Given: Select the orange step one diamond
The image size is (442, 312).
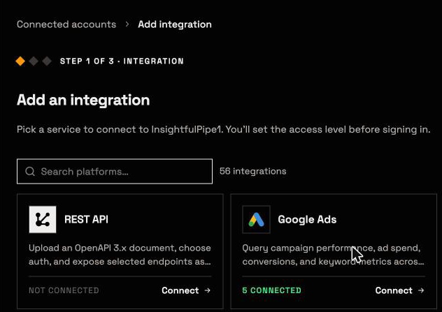Looking at the screenshot, I should point(20,61).
